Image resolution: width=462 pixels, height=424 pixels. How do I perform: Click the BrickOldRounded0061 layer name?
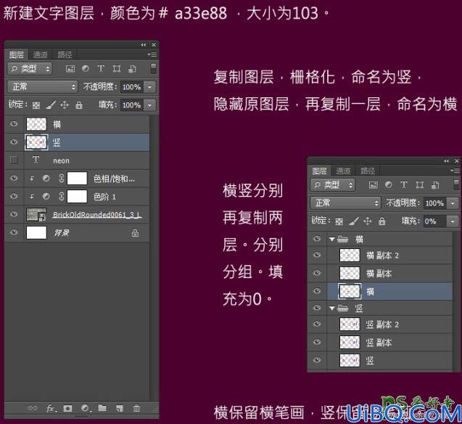pos(97,214)
